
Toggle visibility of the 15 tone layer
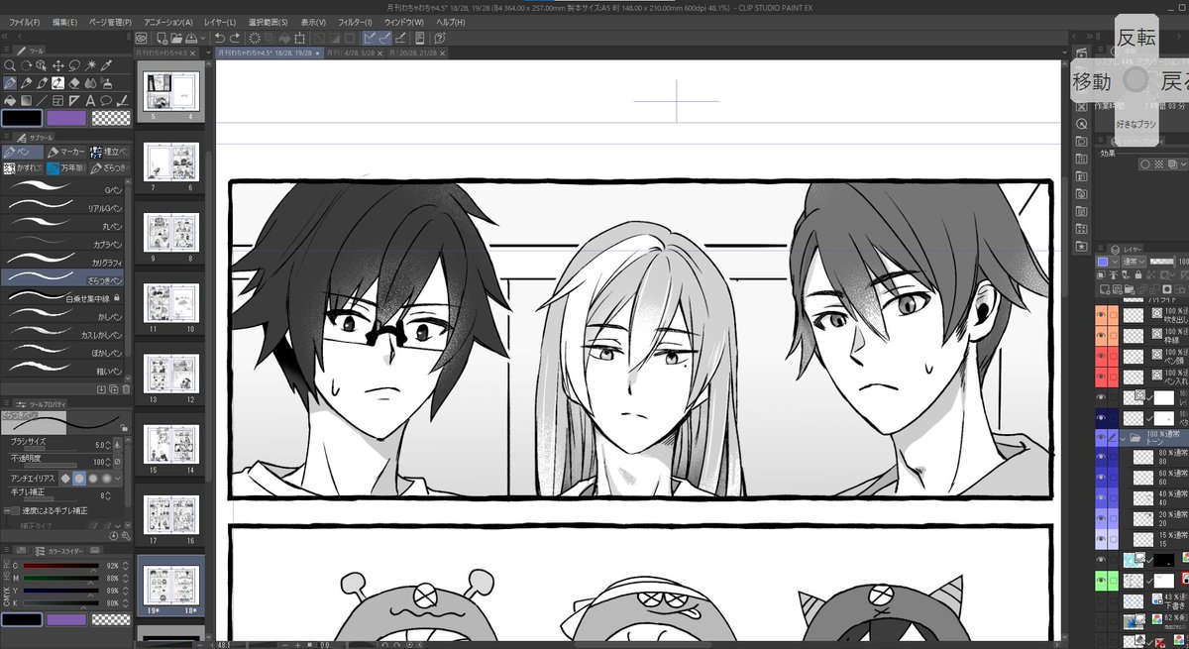[x=1101, y=541]
